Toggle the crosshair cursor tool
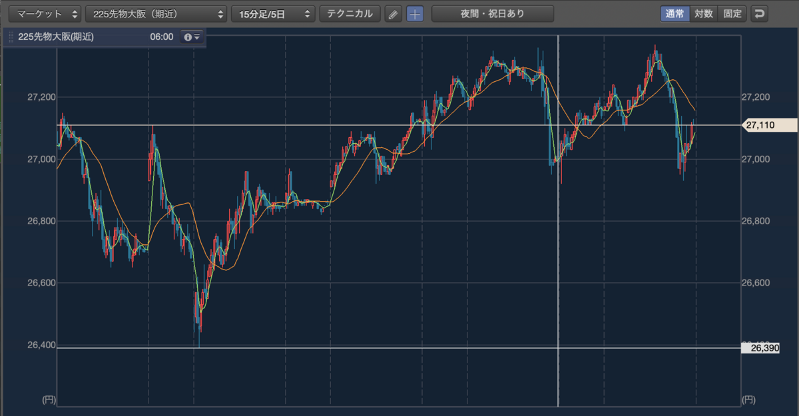This screenshot has width=799, height=416. coord(415,14)
